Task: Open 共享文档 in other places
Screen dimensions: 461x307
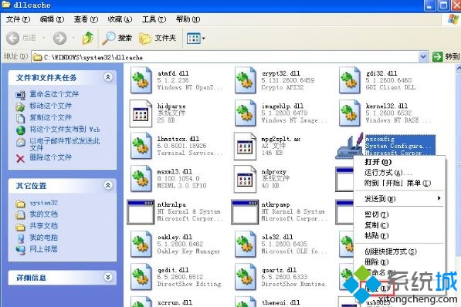Action: click(x=43, y=226)
